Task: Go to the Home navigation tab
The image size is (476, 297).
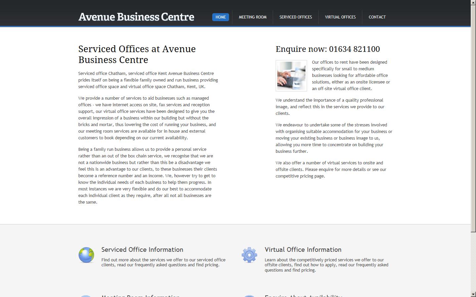Action: pyautogui.click(x=220, y=17)
